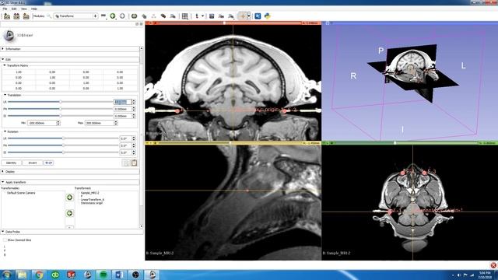Click the Translation PA slider handle
498x280 pixels.
[x=61, y=109]
